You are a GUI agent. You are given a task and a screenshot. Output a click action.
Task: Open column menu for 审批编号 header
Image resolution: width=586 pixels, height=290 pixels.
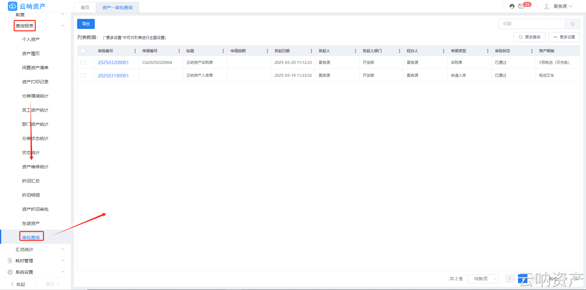(x=135, y=51)
